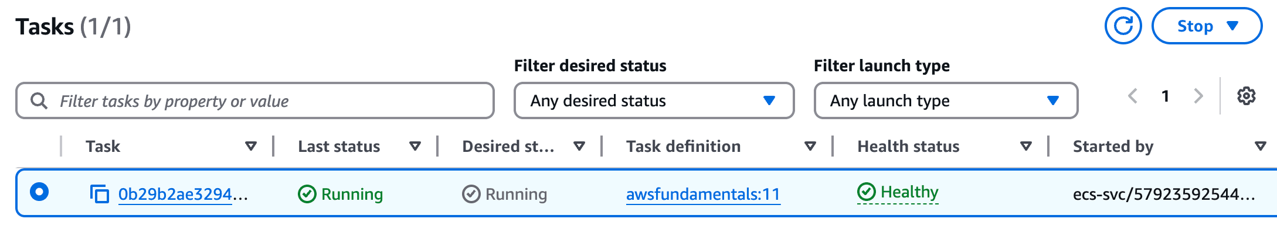Open the Stop dropdown button

pyautogui.click(x=1207, y=26)
